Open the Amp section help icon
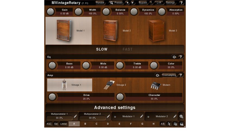This screenshot has height=137, width=231. (x=181, y=75)
